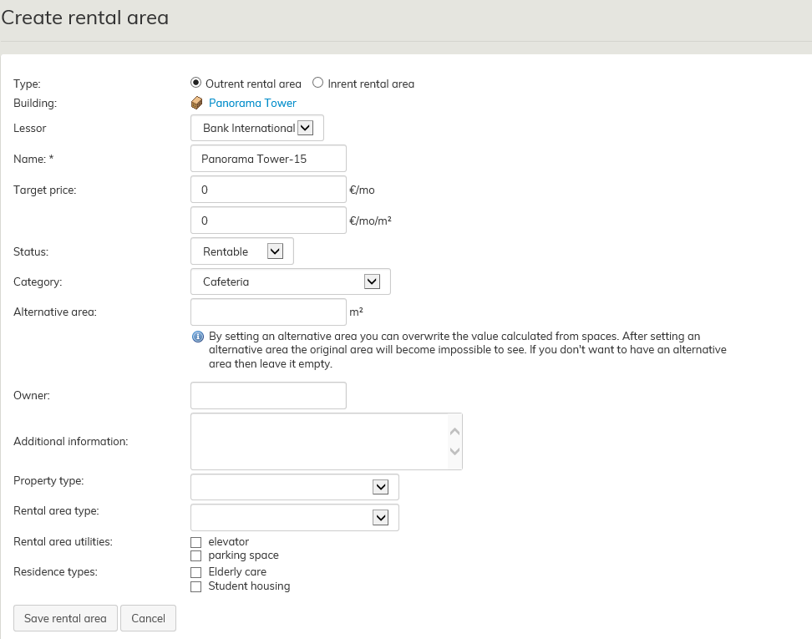Screen dimensions: 812x639
Task: Open the Category dropdown showing Cafeteria
Action: click(290, 281)
